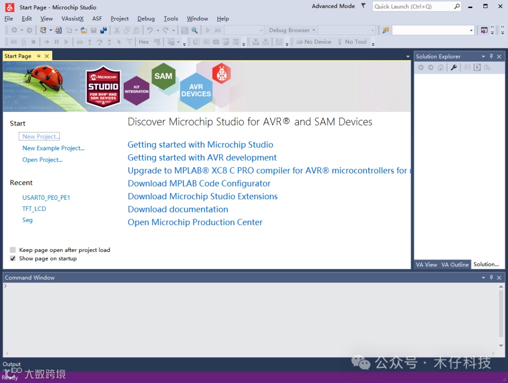The image size is (508, 383).
Task: Click the wrench Properties icon in Solution Explorer
Action: pos(453,67)
